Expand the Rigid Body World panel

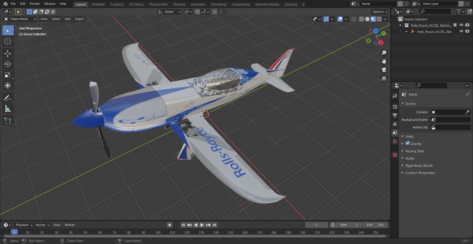click(419, 165)
